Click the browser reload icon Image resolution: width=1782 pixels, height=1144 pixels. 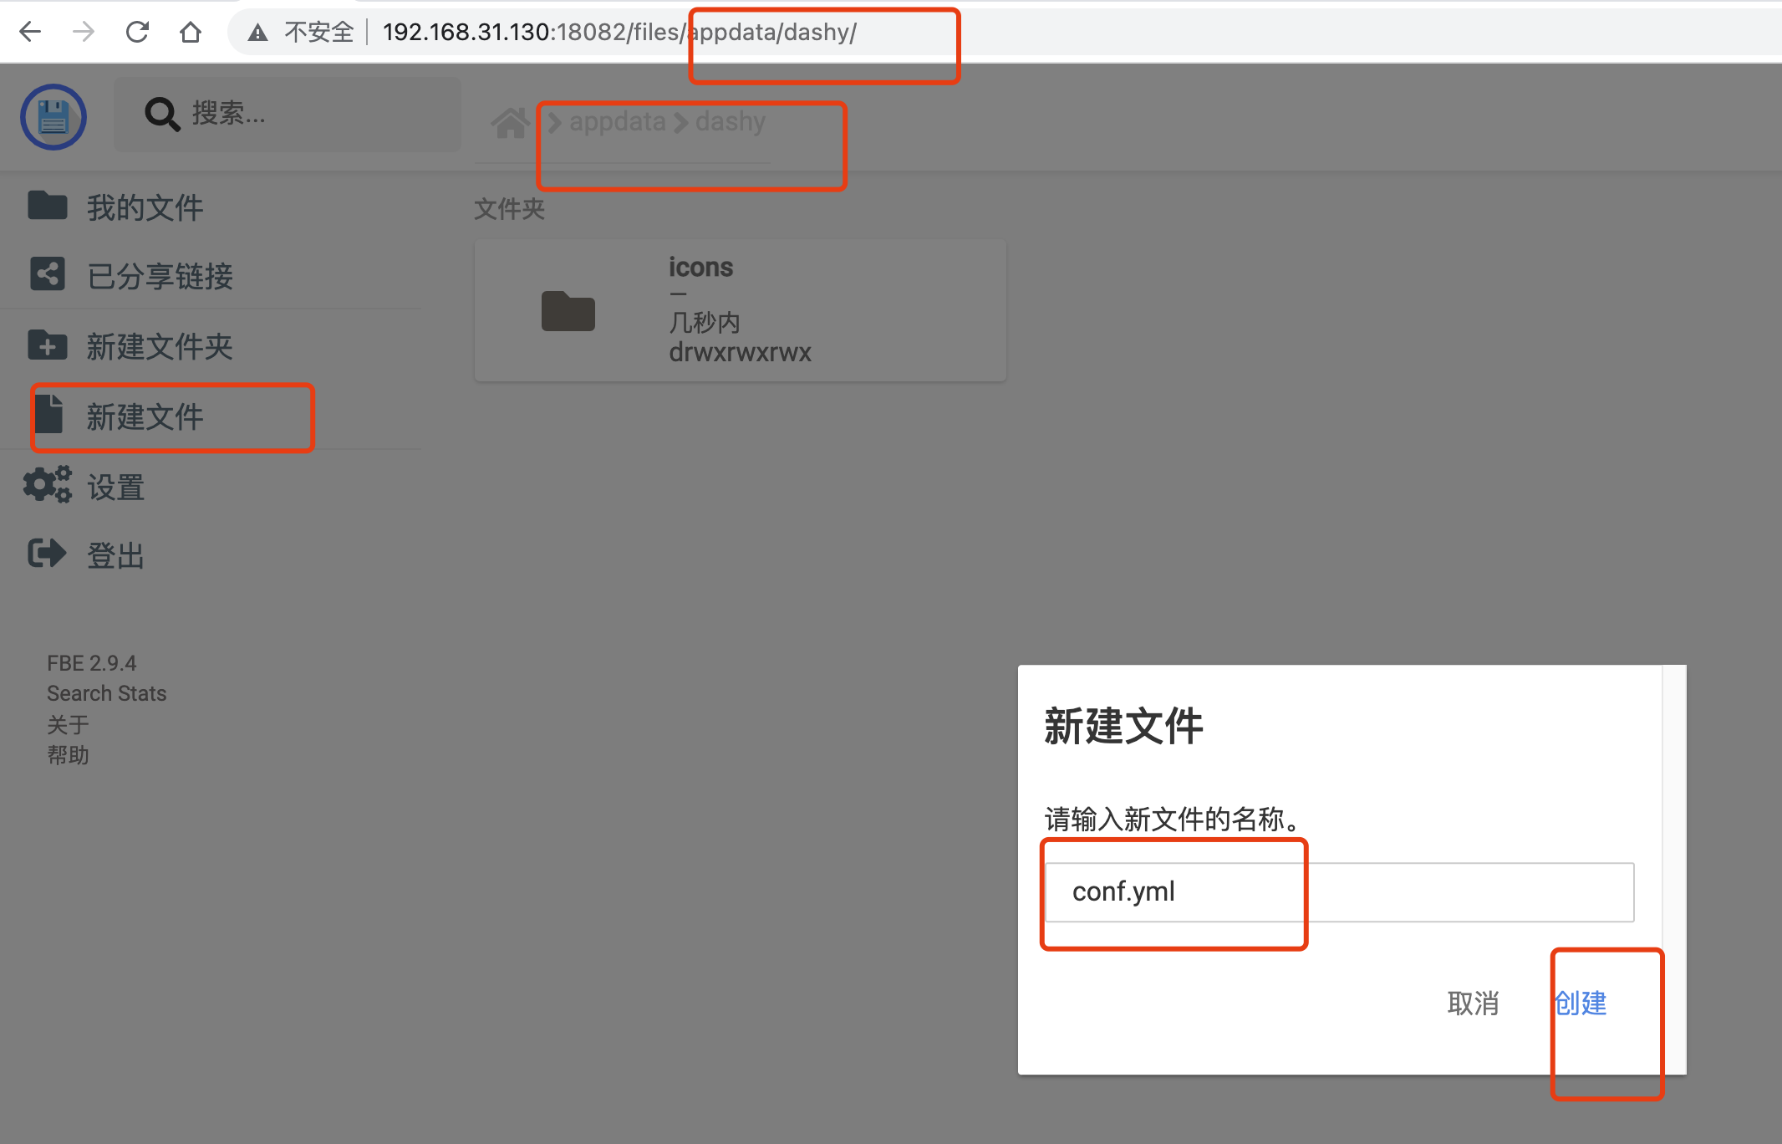(x=138, y=32)
